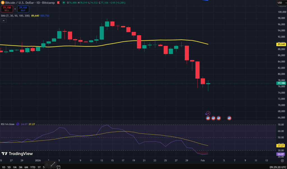287x169 pixels.
Task: Click the 70.00 level on RSI axis
Action: click(281, 125)
